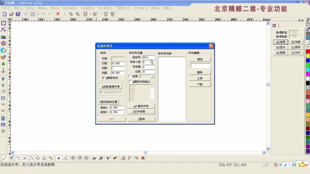The image size is (310, 174).
Task: Click the 增加 button under 手动编辑
Action: [200, 59]
